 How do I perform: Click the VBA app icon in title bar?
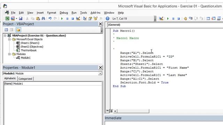5,6
